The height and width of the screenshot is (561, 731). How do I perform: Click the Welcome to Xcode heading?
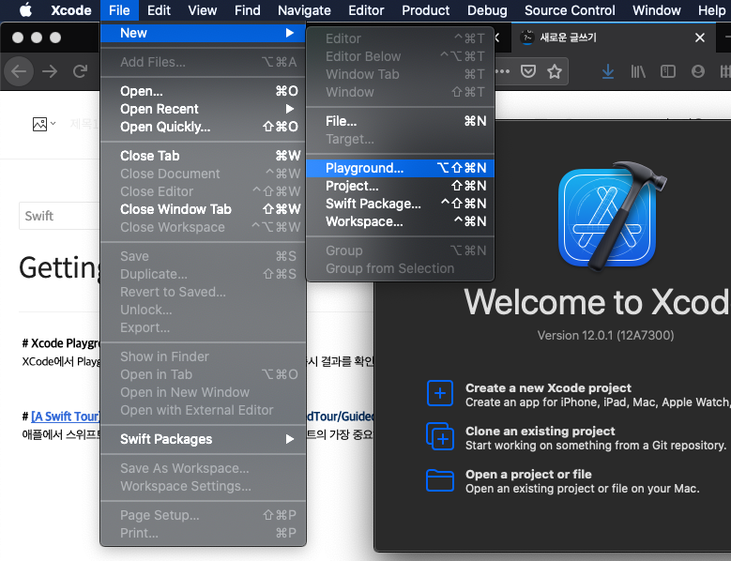pyautogui.click(x=597, y=302)
